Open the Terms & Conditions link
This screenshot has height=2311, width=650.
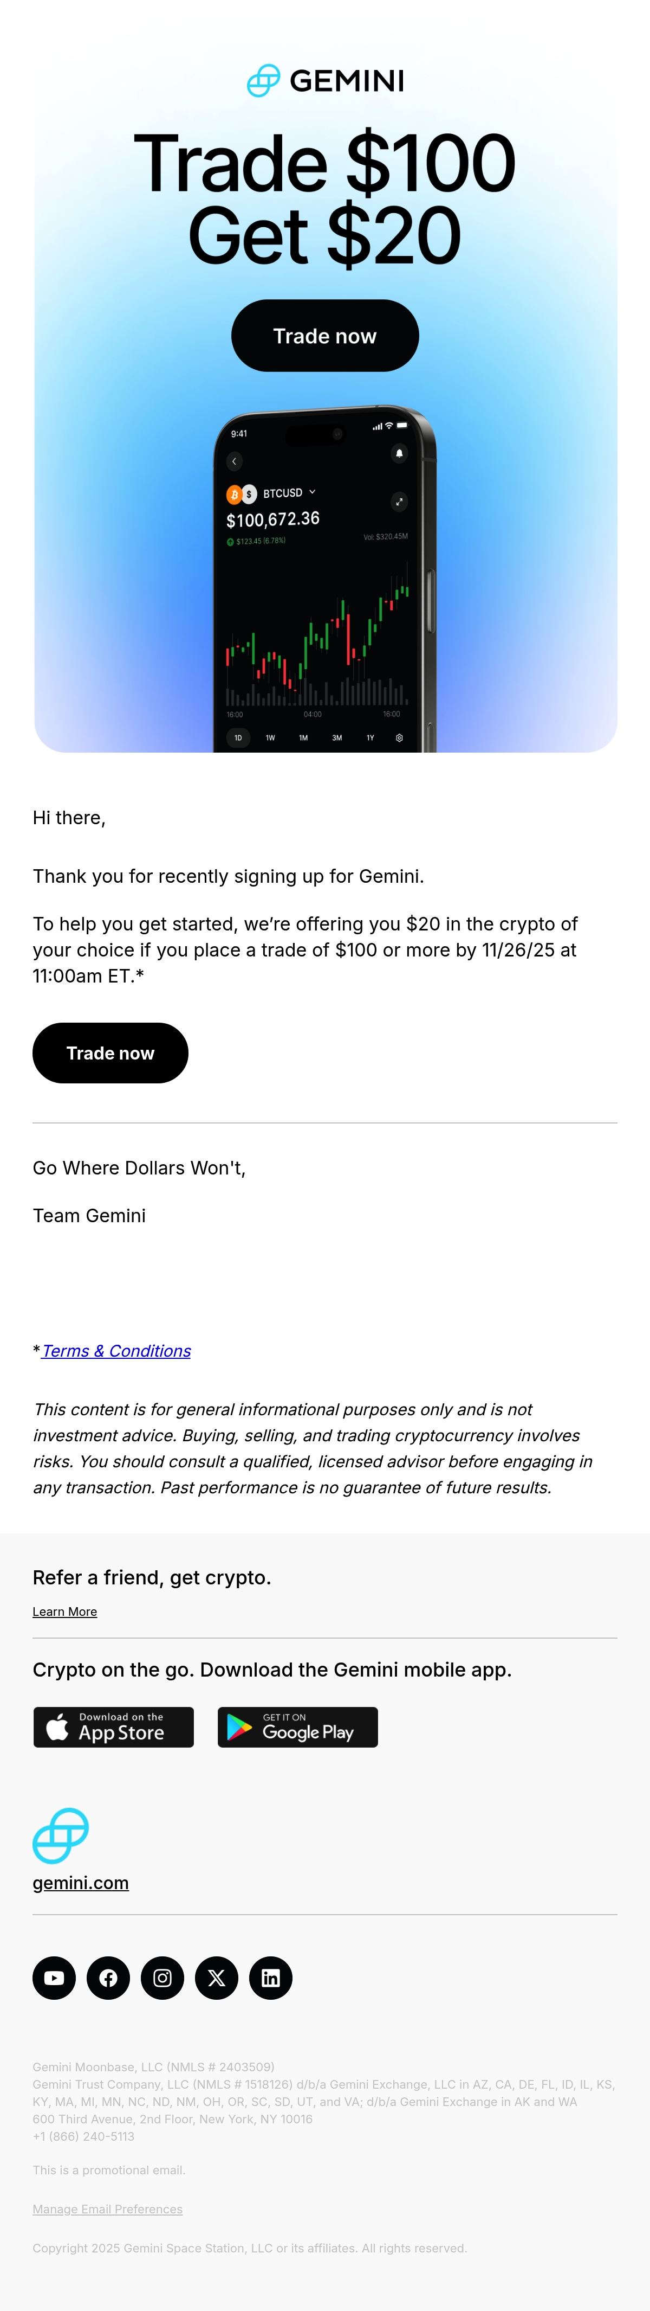(116, 1350)
